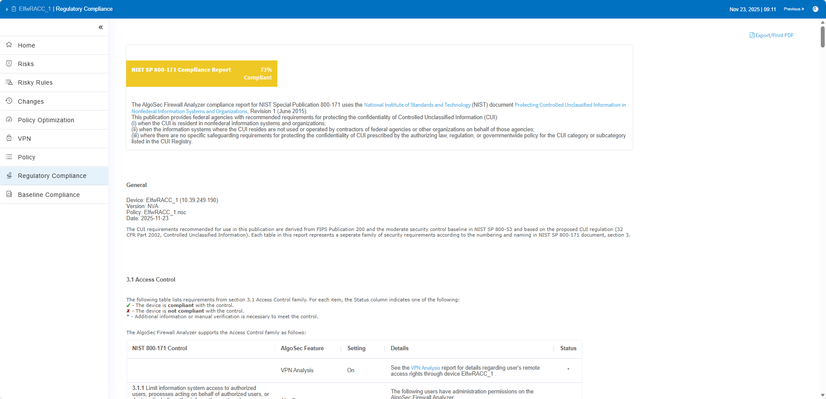Open the Baseline Compliance page
The width and height of the screenshot is (826, 399).
(48, 195)
